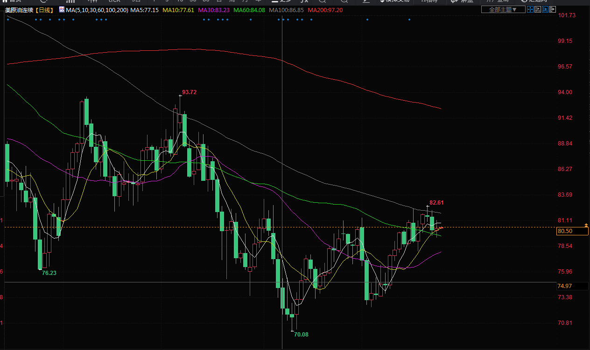Click the 美原油连续 contract title

click(x=20, y=10)
